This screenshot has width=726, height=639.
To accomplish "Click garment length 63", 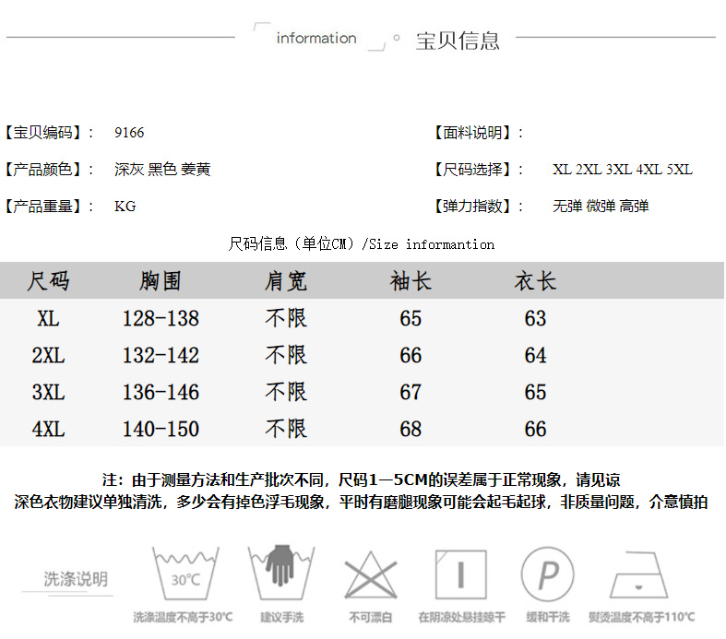I will pyautogui.click(x=535, y=318).
